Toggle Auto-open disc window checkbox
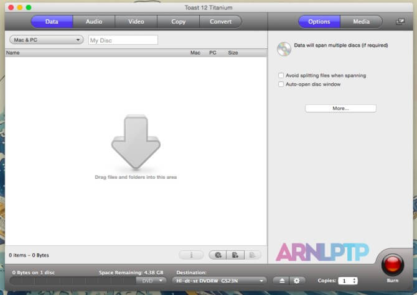Image resolution: width=417 pixels, height=295 pixels. tap(281, 84)
